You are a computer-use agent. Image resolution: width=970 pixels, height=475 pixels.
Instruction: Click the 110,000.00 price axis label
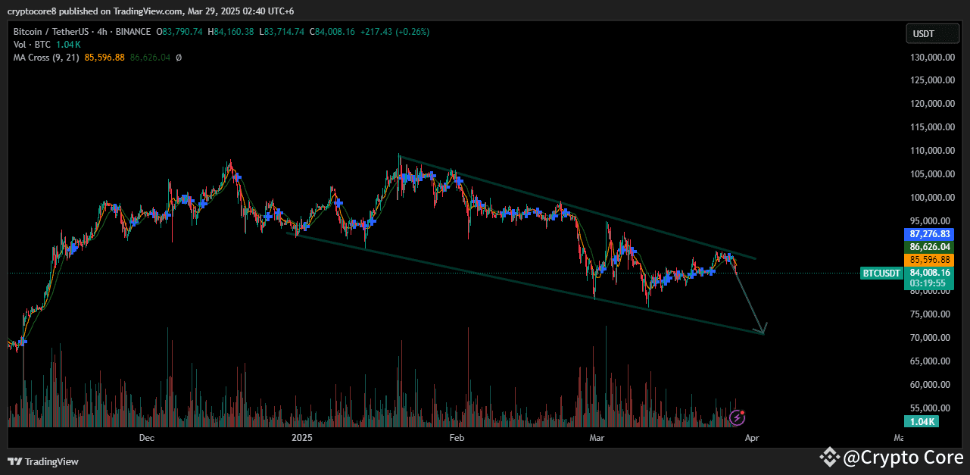[x=931, y=151]
